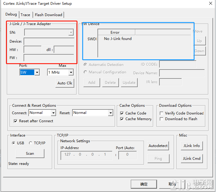
Task: Open JLink Info
Action: [192, 146]
